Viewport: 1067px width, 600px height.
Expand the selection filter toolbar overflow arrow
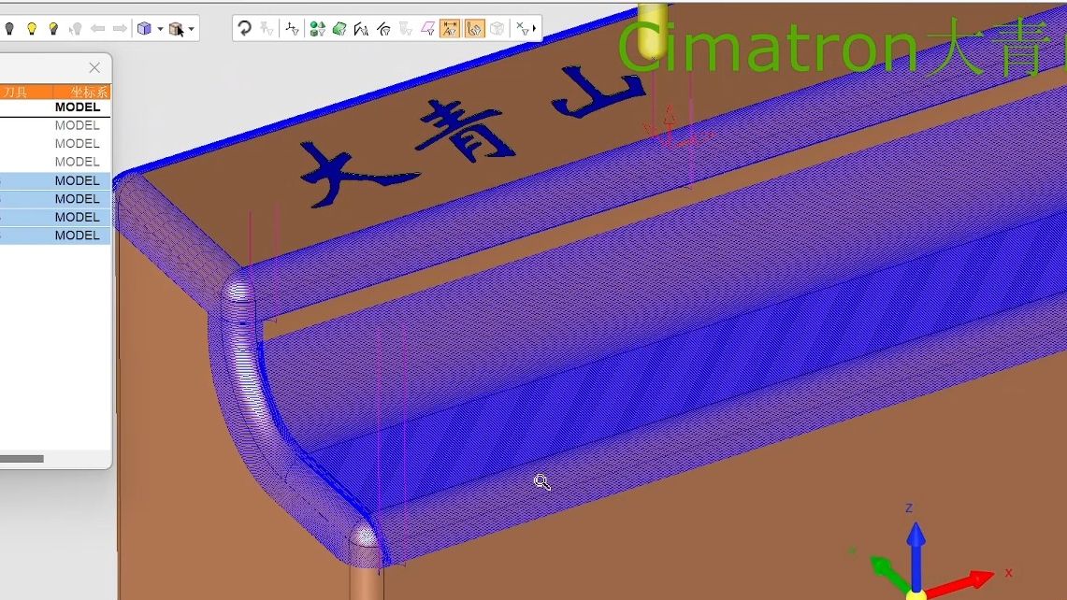click(x=535, y=29)
